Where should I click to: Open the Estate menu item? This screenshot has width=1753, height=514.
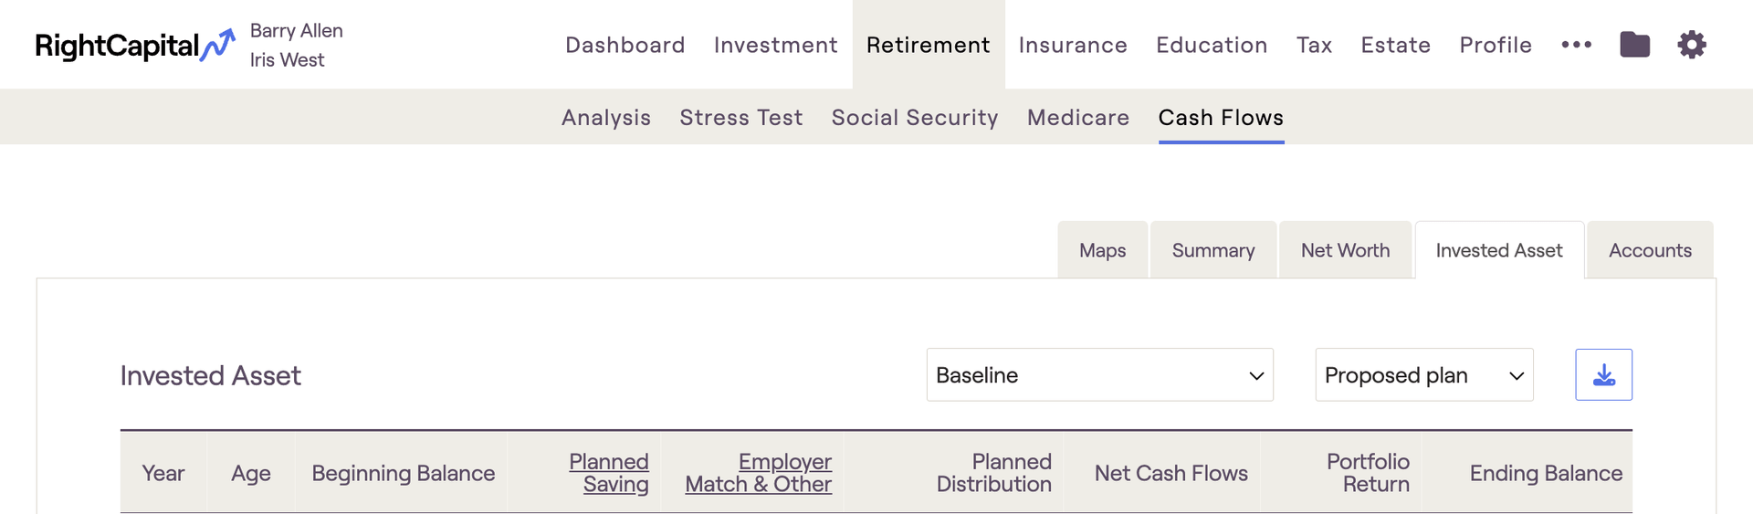click(1395, 45)
